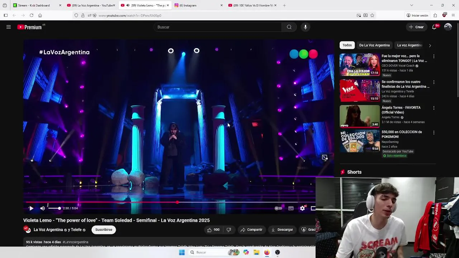
Task: Open options for 'cuatro finalistas' video
Action: [434, 82]
